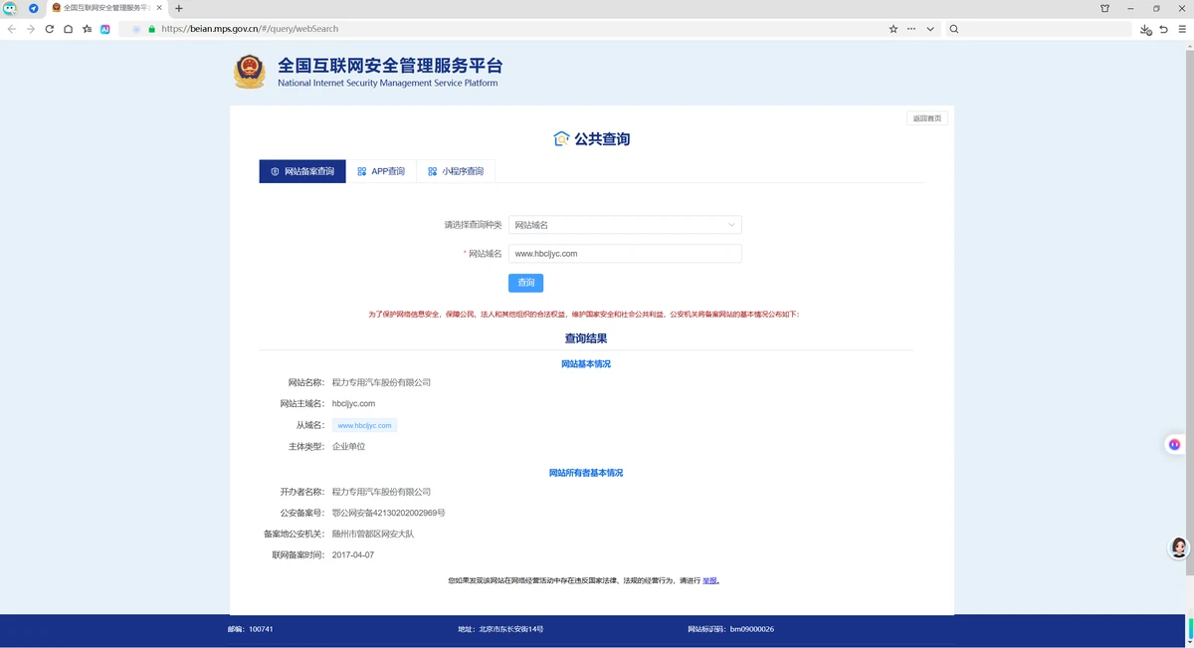Click the magnifier icon in search box
Viewport: 1194px width, 648px height.
954,29
